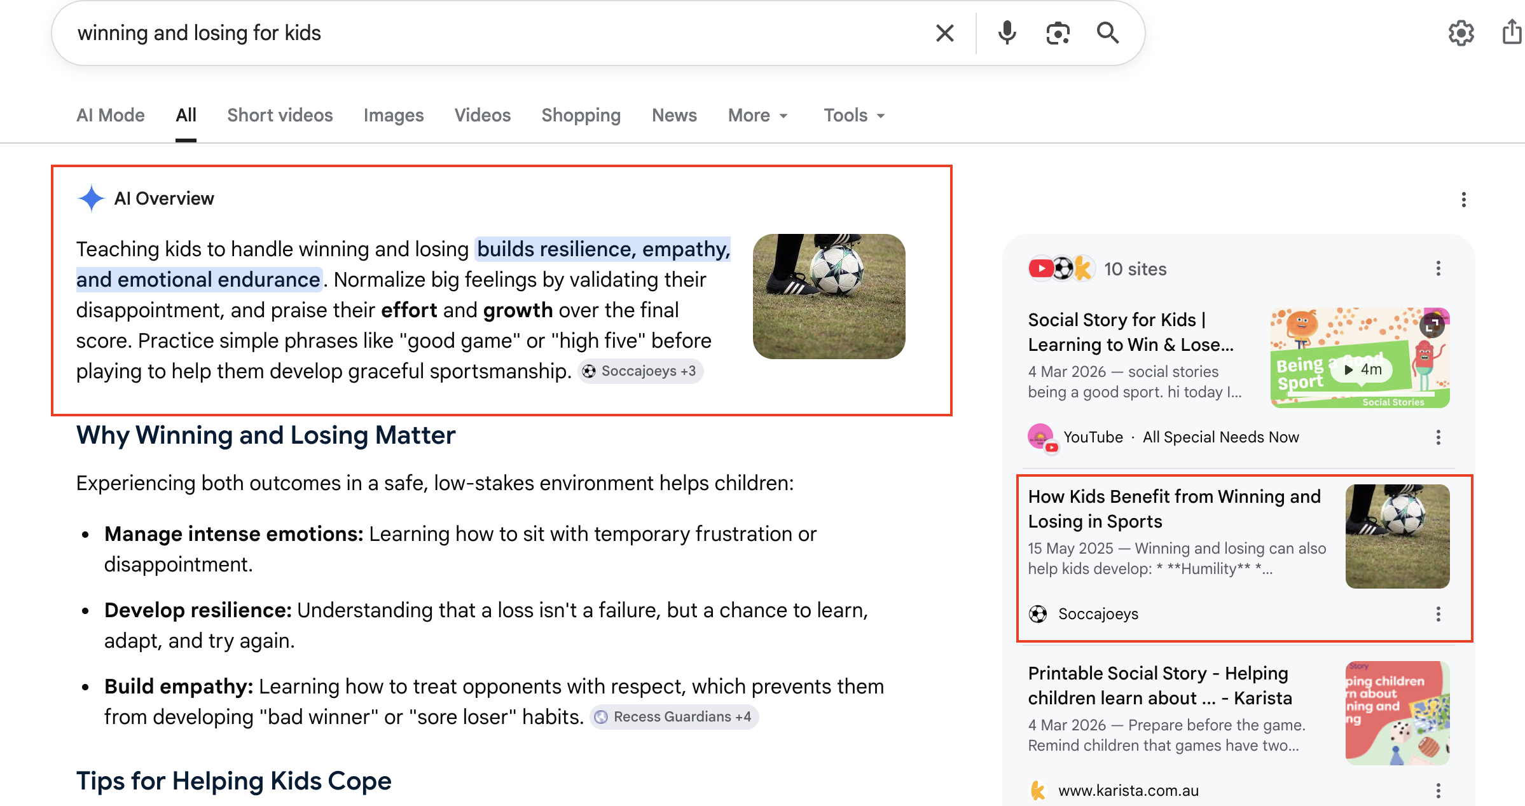Click the Karista favicon icon
Screen dimensions: 1525x806
(1038, 791)
